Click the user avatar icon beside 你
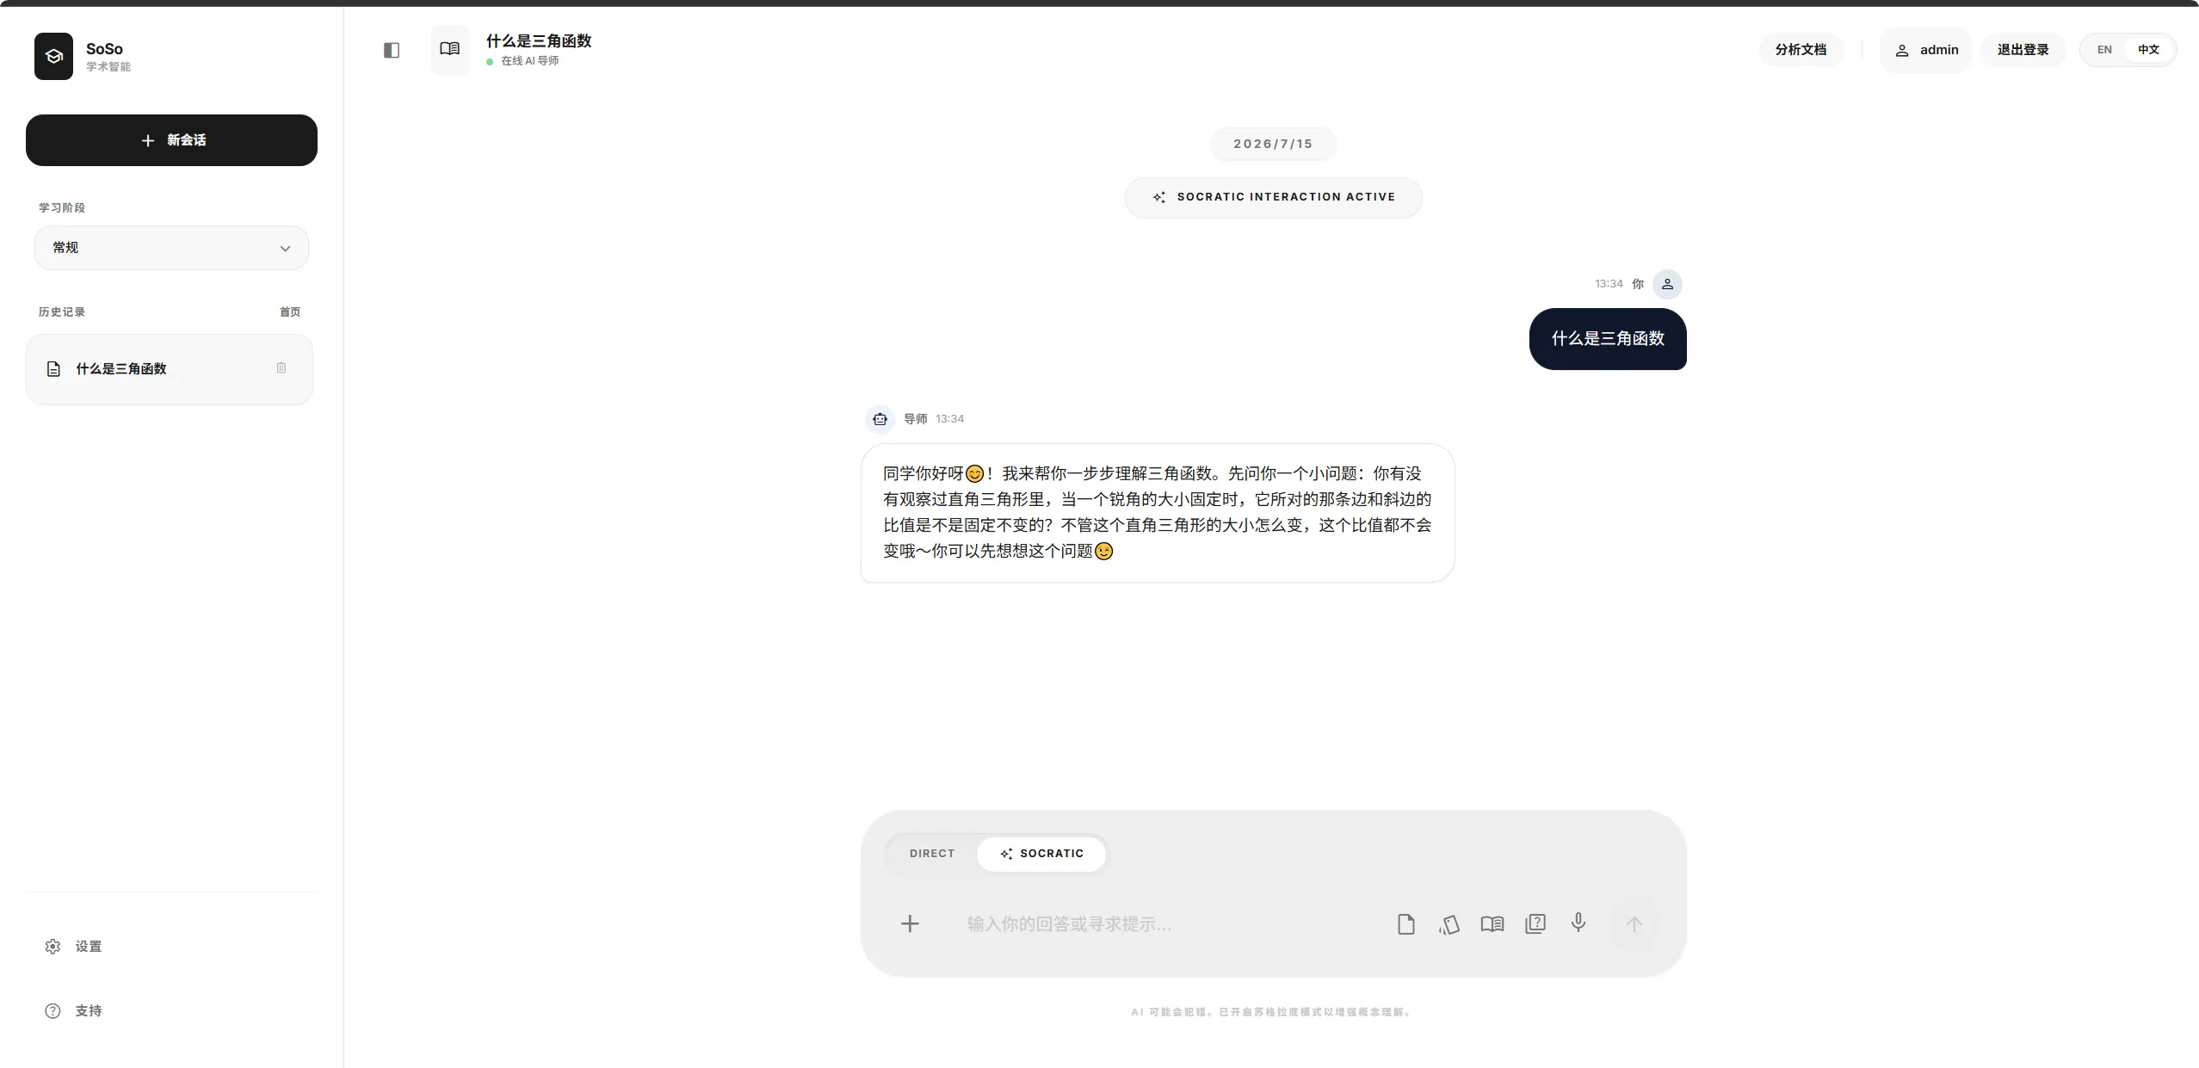The image size is (2199, 1068). pos(1667,284)
